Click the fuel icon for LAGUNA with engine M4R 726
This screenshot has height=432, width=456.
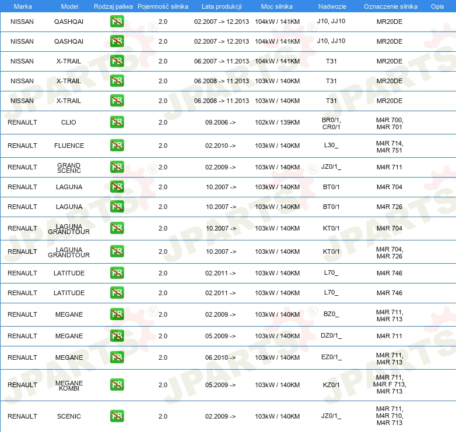117,207
